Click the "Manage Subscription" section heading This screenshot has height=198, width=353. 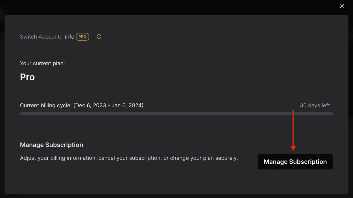(x=51, y=145)
